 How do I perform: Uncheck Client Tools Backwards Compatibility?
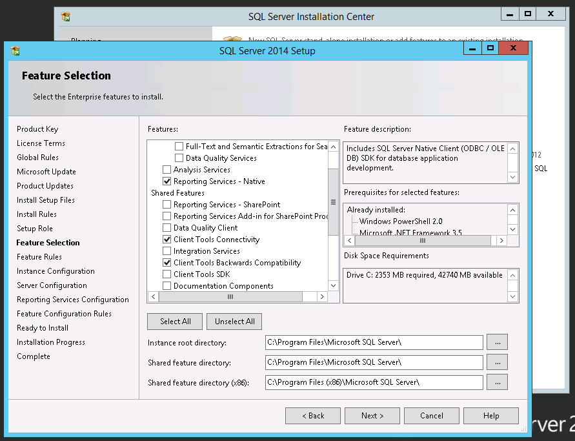[166, 263]
